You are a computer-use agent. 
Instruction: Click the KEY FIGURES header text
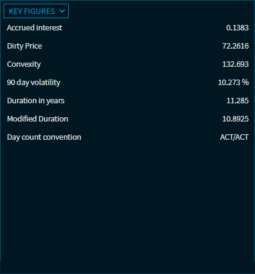(x=32, y=12)
